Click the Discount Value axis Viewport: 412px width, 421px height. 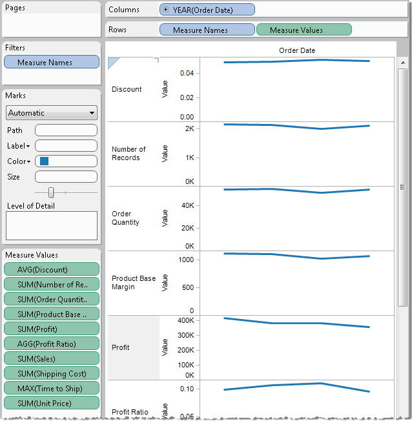click(180, 89)
